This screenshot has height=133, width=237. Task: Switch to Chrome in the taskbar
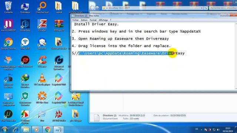pyautogui.click(x=48, y=130)
